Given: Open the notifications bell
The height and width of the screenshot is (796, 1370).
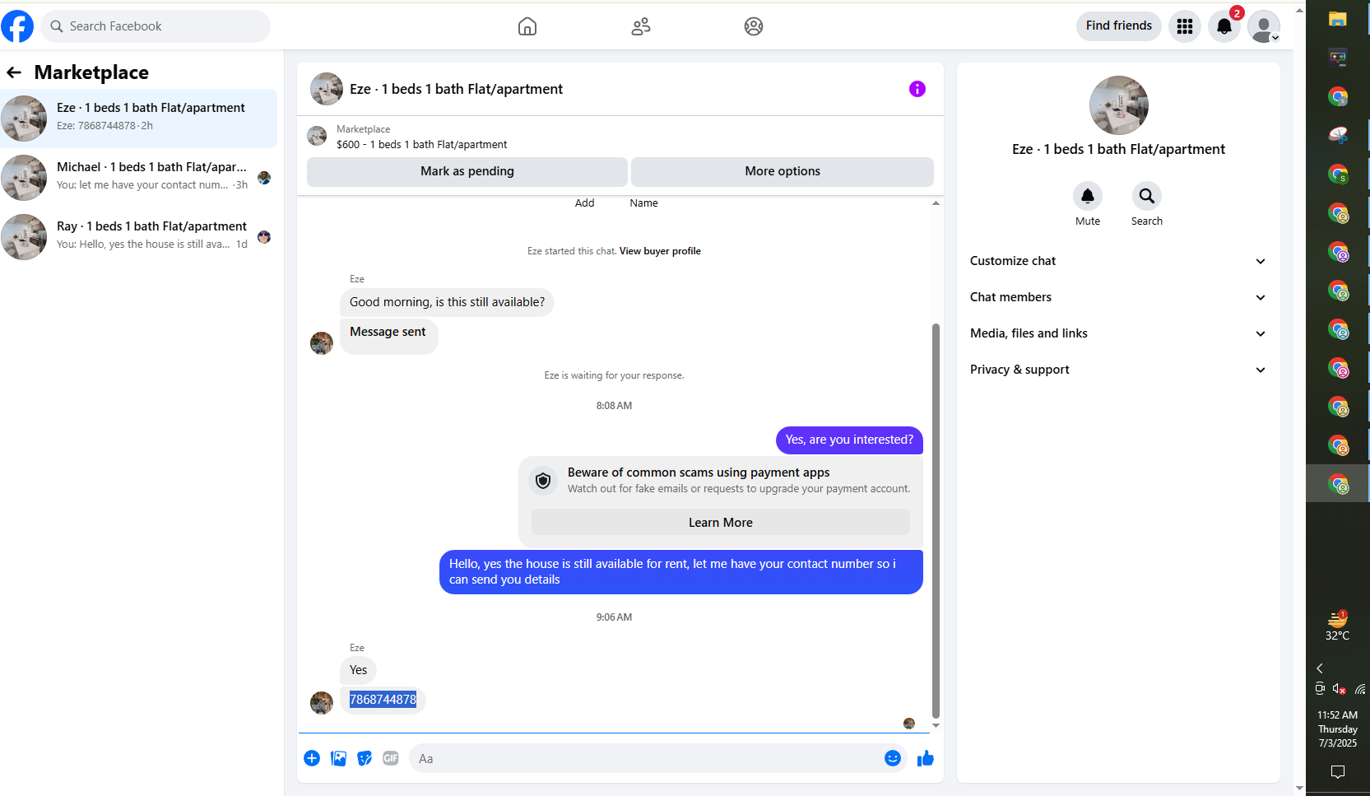Looking at the screenshot, I should click(x=1224, y=26).
